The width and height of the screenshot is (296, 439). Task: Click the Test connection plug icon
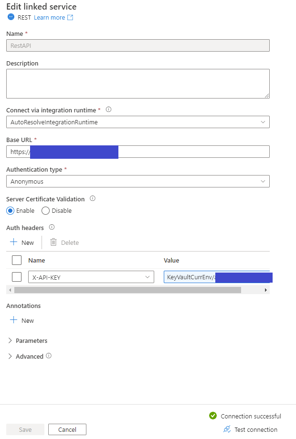tap(227, 429)
